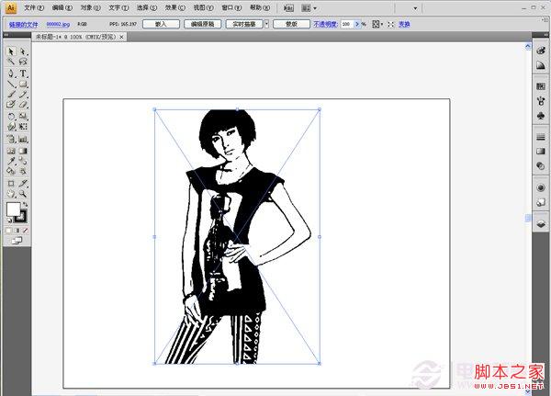Image resolution: width=551 pixels, height=396 pixels.
Task: Toggle screen mode at toolbox bottom
Action: [x=16, y=241]
